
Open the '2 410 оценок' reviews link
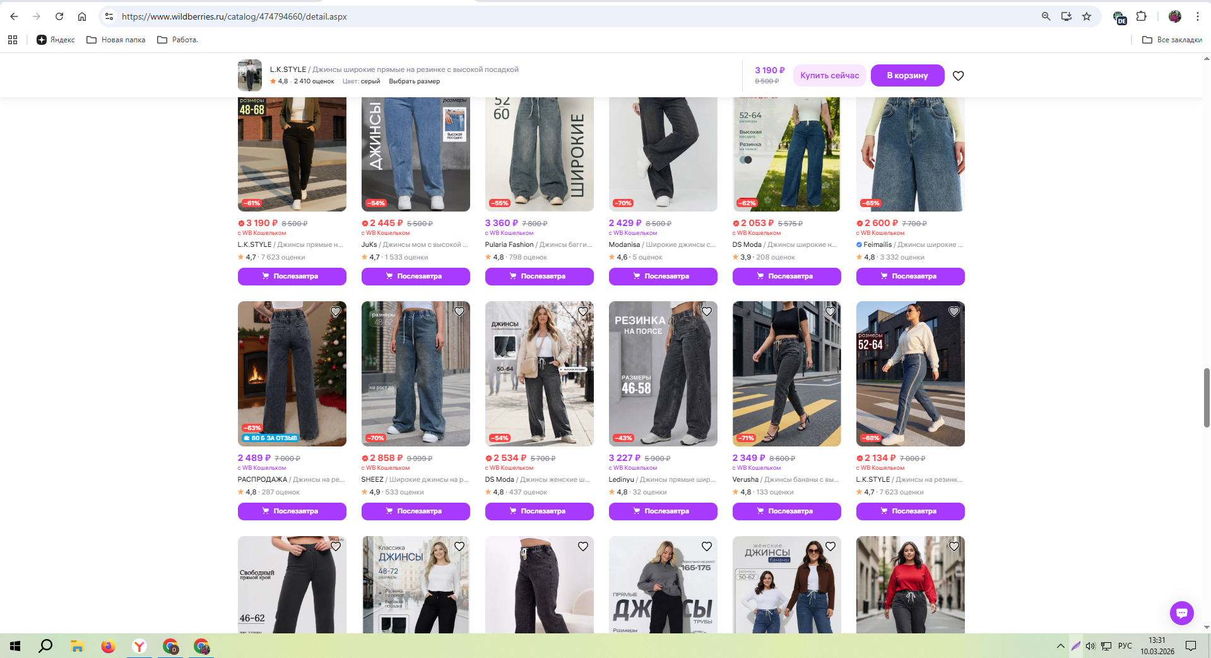pos(314,81)
